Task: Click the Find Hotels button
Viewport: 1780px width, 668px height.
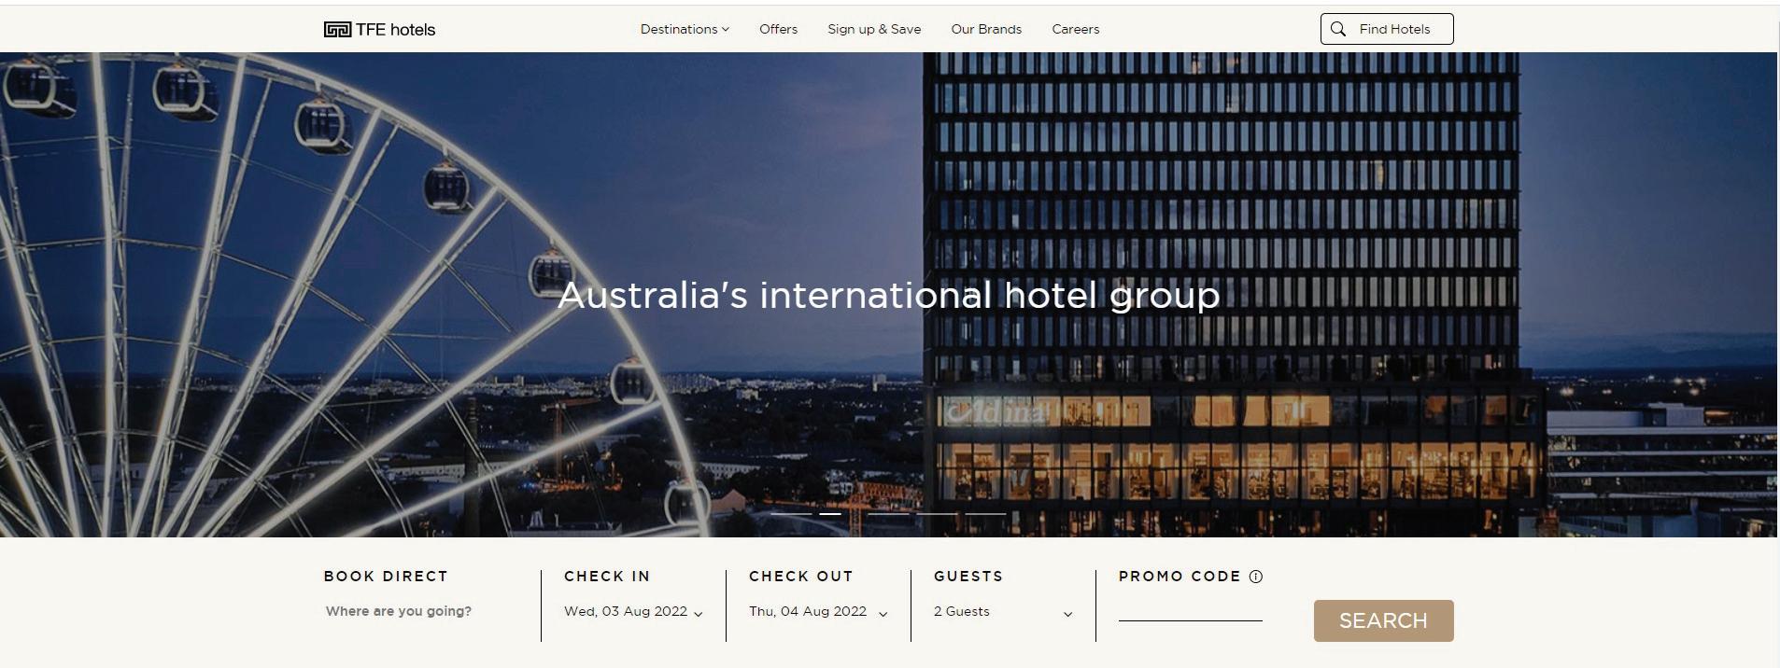Action: (x=1387, y=29)
